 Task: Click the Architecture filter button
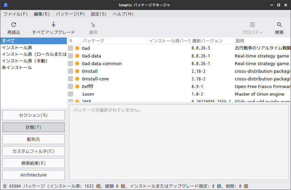point(34,175)
